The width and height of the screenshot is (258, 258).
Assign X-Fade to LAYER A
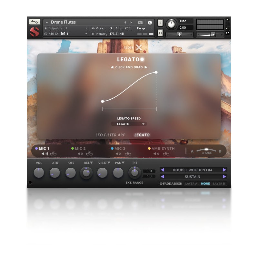(x=191, y=184)
